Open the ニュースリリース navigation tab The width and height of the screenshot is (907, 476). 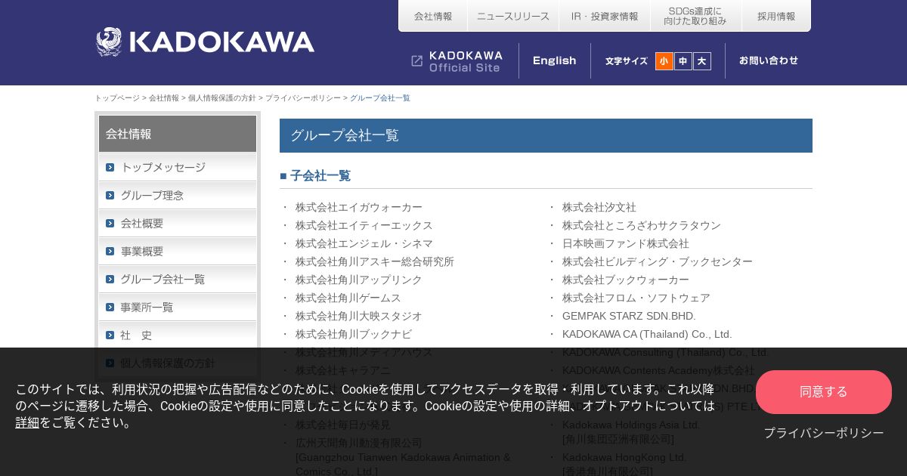coord(513,16)
